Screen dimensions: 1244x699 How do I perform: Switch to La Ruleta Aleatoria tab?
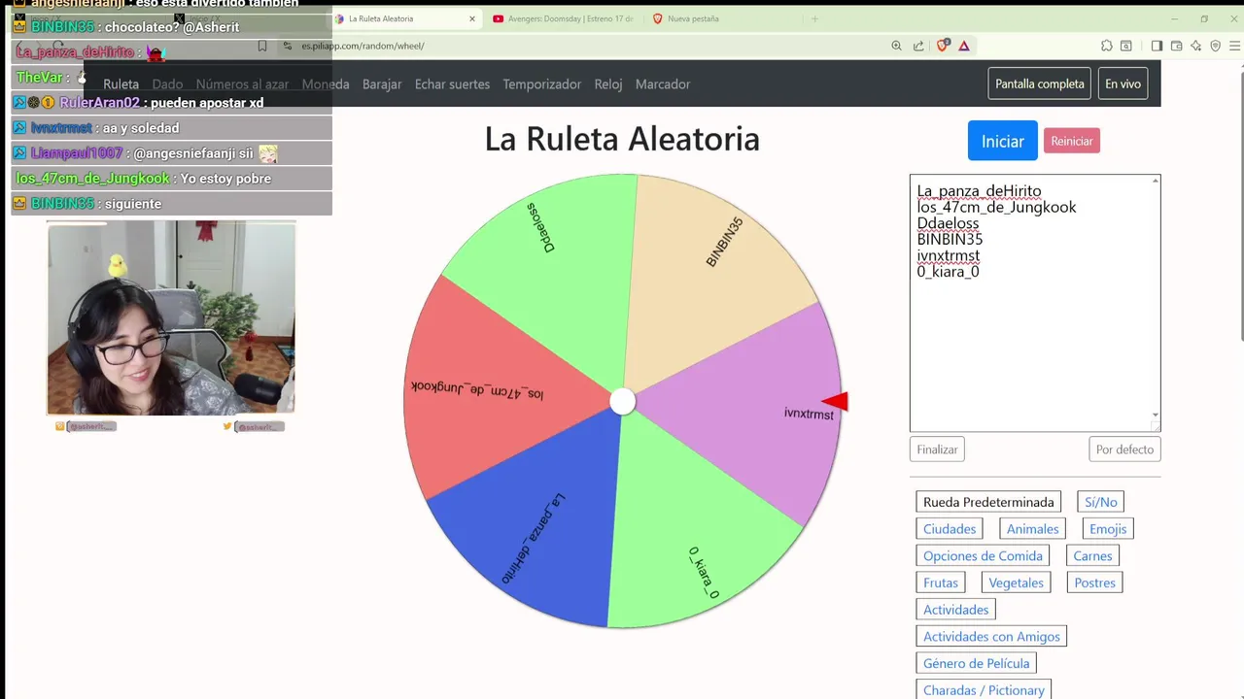click(x=404, y=18)
